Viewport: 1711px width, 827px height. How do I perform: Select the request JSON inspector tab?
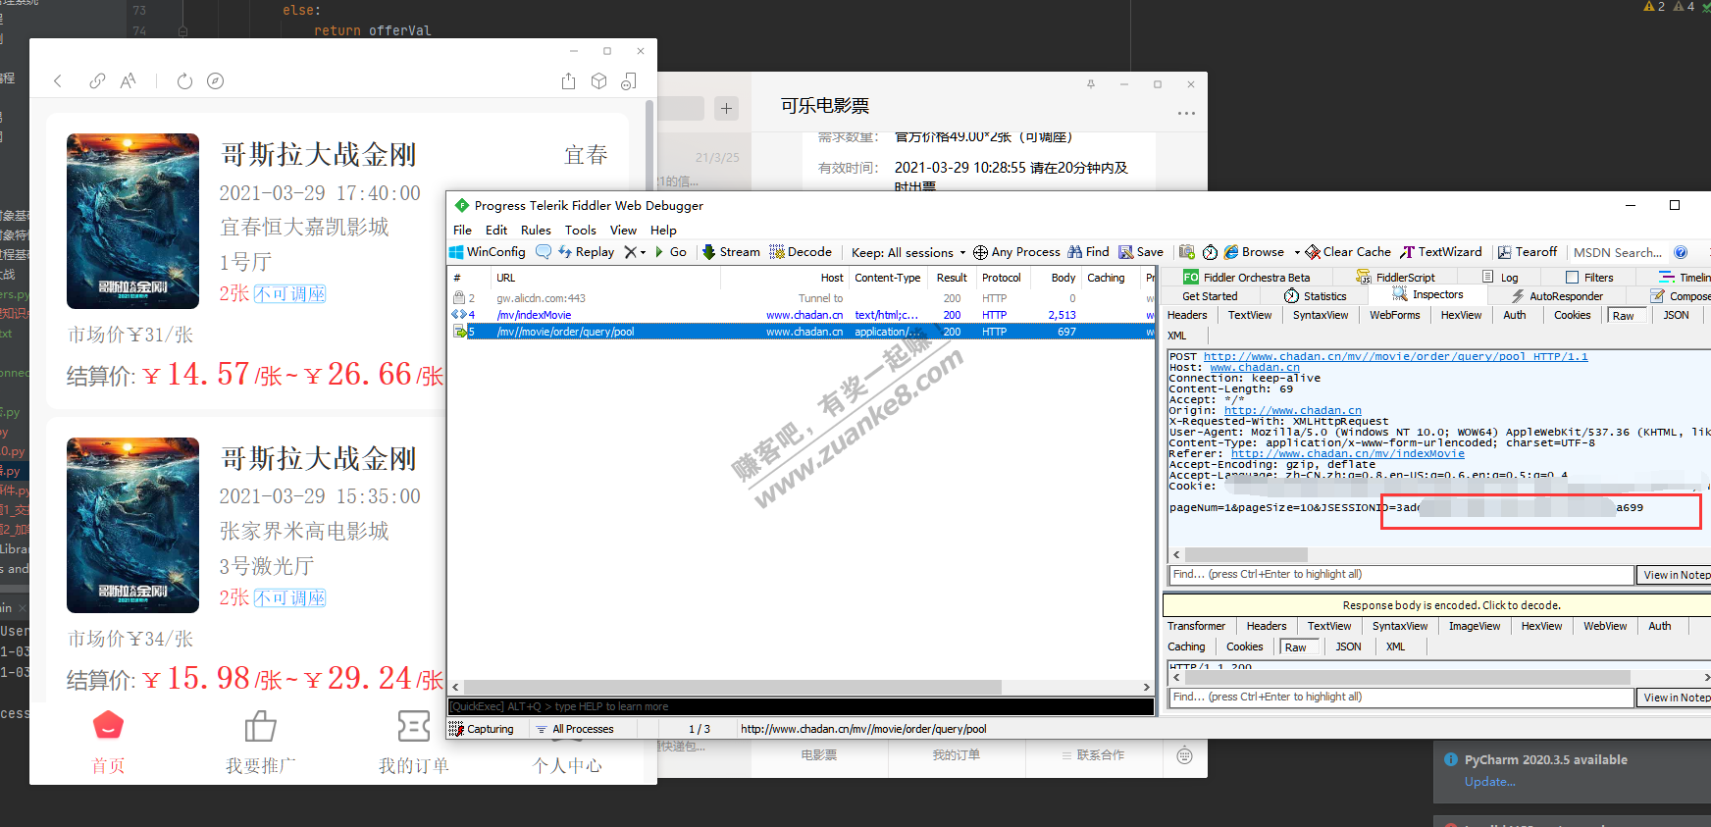coord(1676,315)
